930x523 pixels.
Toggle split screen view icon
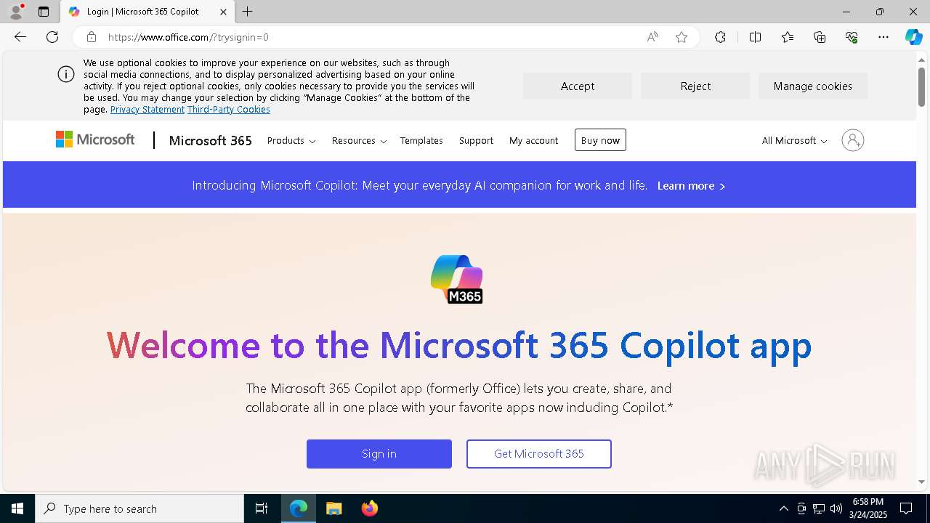pos(755,37)
